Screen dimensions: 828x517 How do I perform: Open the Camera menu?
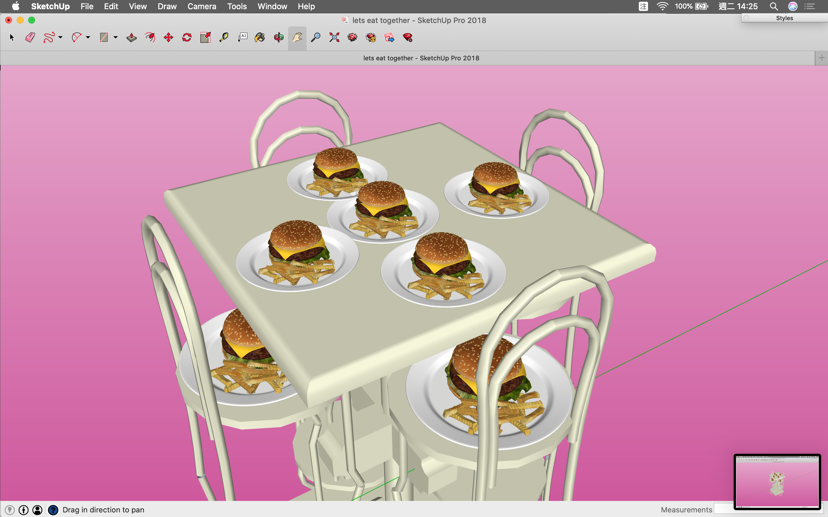point(202,7)
